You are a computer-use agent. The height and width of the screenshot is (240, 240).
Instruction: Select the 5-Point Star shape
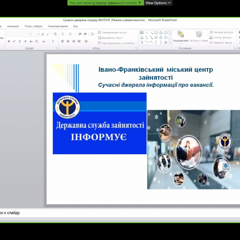coord(166,42)
